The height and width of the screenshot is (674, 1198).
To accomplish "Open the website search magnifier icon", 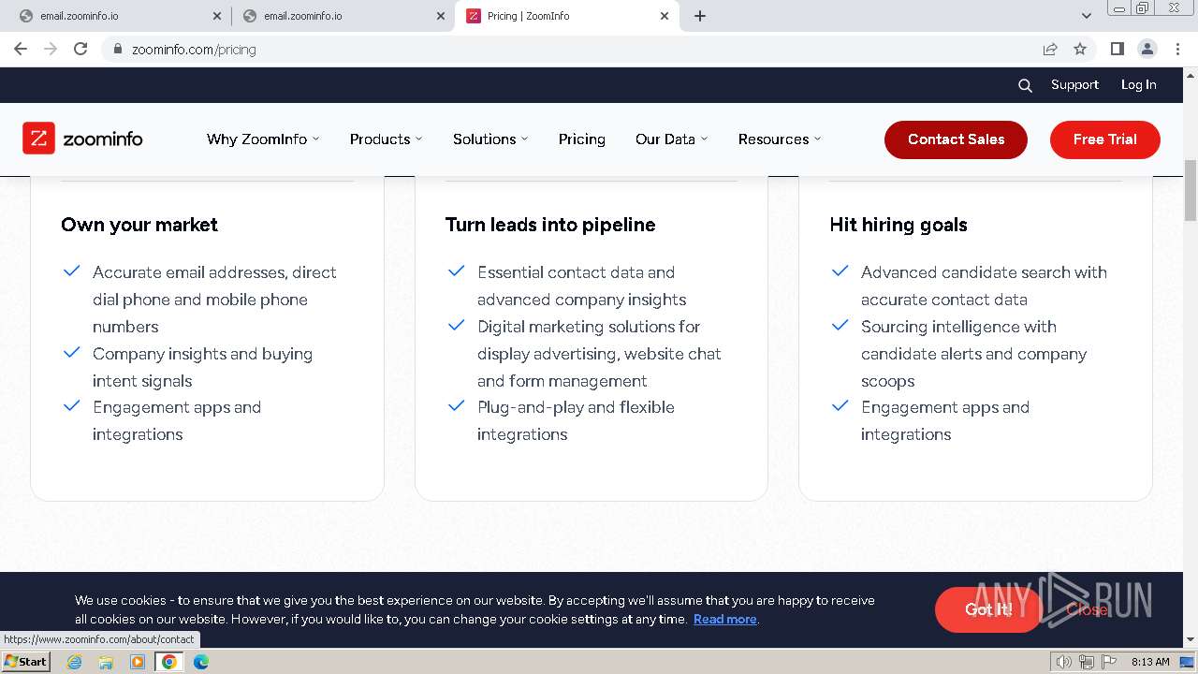I will (x=1025, y=85).
